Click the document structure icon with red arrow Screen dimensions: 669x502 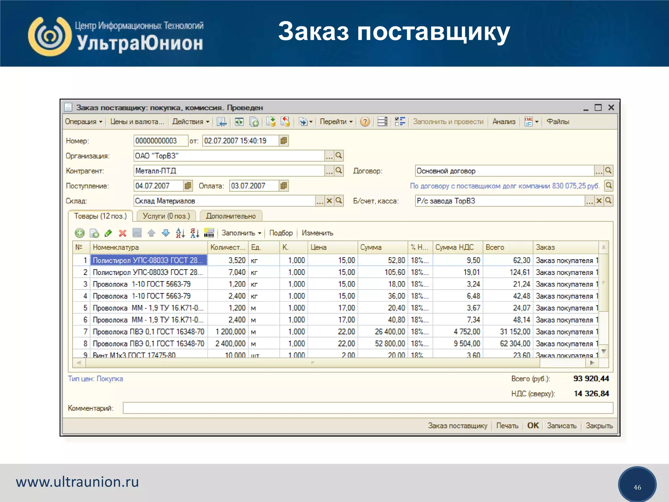coord(285,122)
